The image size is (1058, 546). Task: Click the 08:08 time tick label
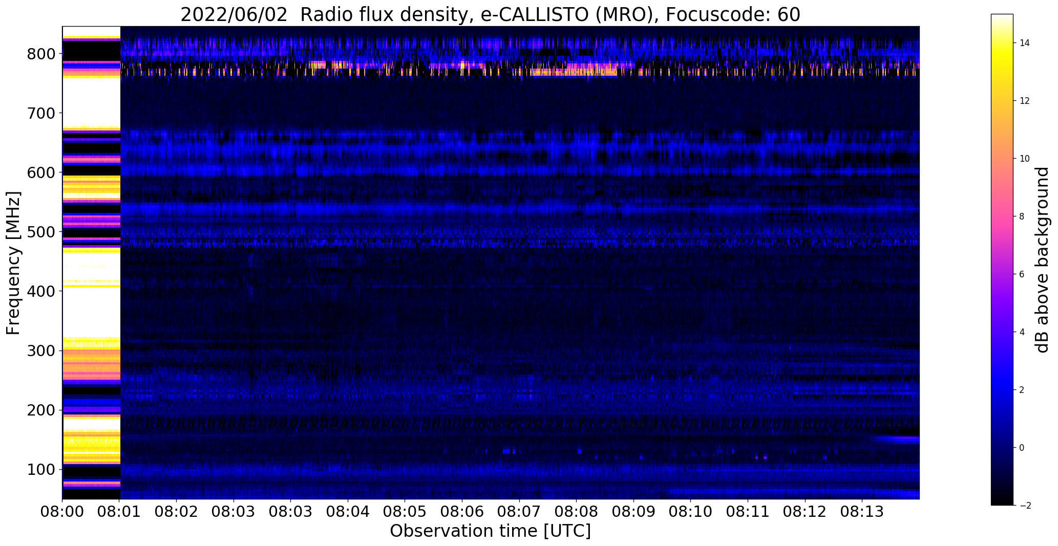coord(577,511)
